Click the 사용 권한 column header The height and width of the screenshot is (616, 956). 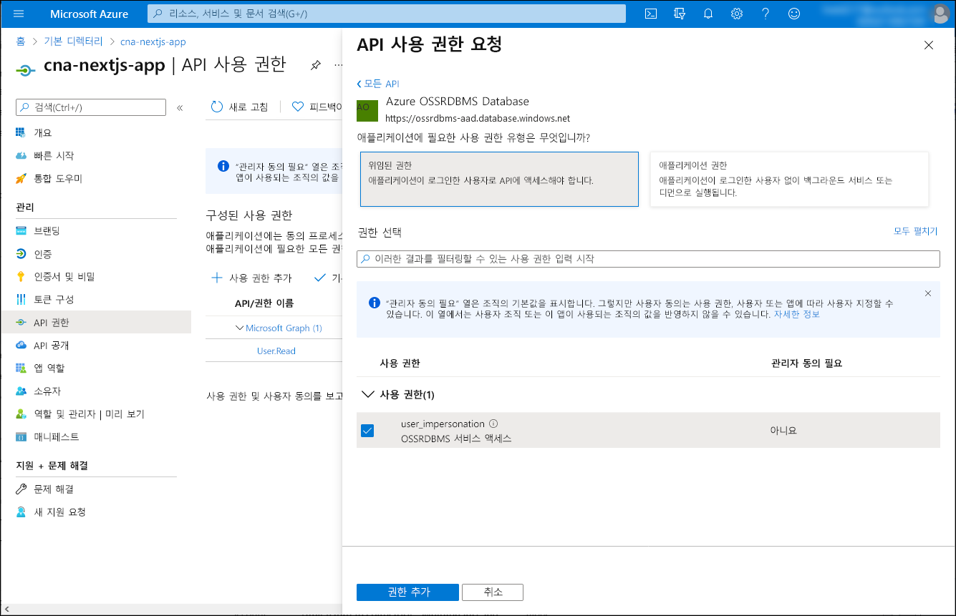(400, 363)
